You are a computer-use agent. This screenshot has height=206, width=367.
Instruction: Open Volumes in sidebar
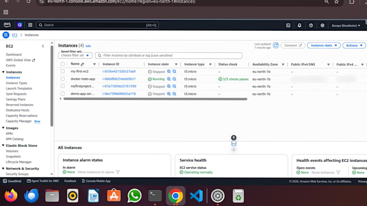[x=12, y=151]
